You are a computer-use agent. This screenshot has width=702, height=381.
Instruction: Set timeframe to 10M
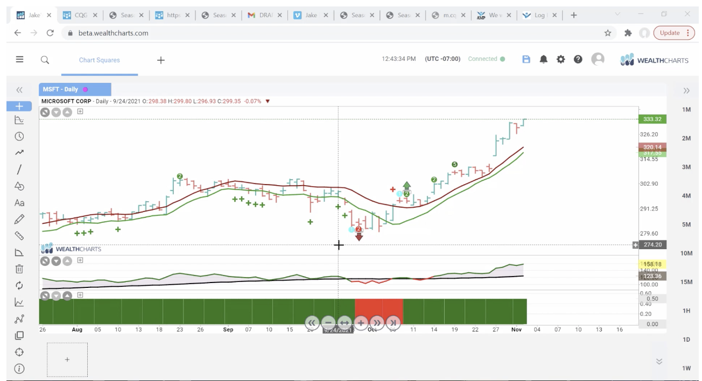click(686, 253)
